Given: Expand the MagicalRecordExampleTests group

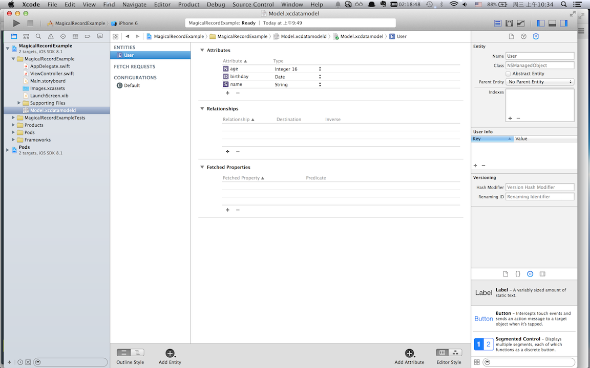Looking at the screenshot, I should coord(13,118).
